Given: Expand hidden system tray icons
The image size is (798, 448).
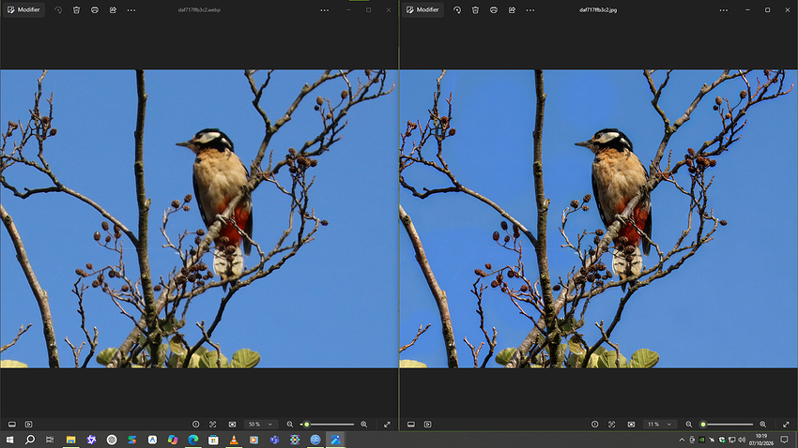Looking at the screenshot, I should click(682, 440).
